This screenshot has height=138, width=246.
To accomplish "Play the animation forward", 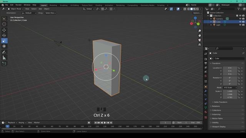I will (x=105, y=123).
